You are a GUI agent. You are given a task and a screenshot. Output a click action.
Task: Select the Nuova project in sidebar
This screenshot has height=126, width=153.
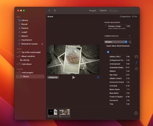coord(30,76)
